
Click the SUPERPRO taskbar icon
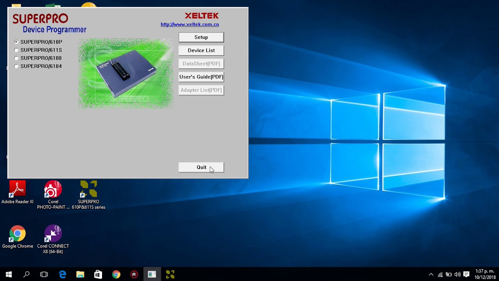170,274
